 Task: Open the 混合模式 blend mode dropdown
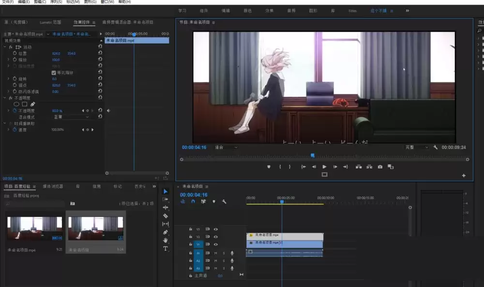pyautogui.click(x=70, y=117)
